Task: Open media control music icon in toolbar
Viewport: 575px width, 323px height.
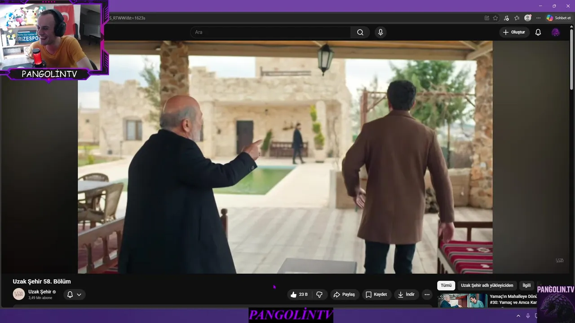Action: tap(506, 18)
